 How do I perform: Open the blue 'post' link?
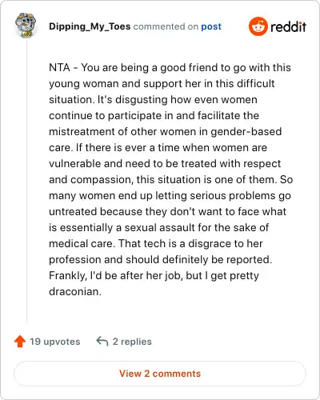(x=211, y=26)
